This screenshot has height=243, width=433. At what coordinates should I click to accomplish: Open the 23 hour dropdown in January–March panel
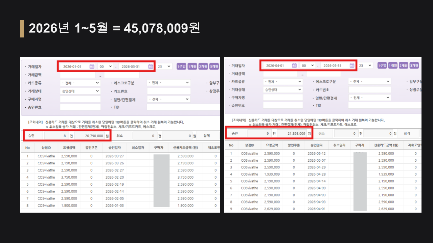click(164, 66)
